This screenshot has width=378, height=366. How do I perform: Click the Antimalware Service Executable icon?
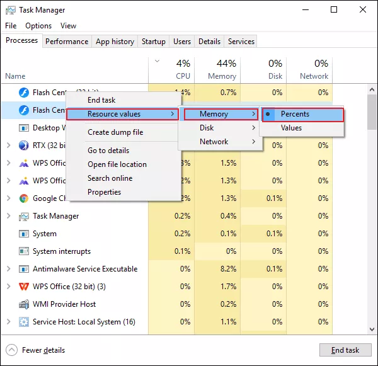(x=24, y=269)
